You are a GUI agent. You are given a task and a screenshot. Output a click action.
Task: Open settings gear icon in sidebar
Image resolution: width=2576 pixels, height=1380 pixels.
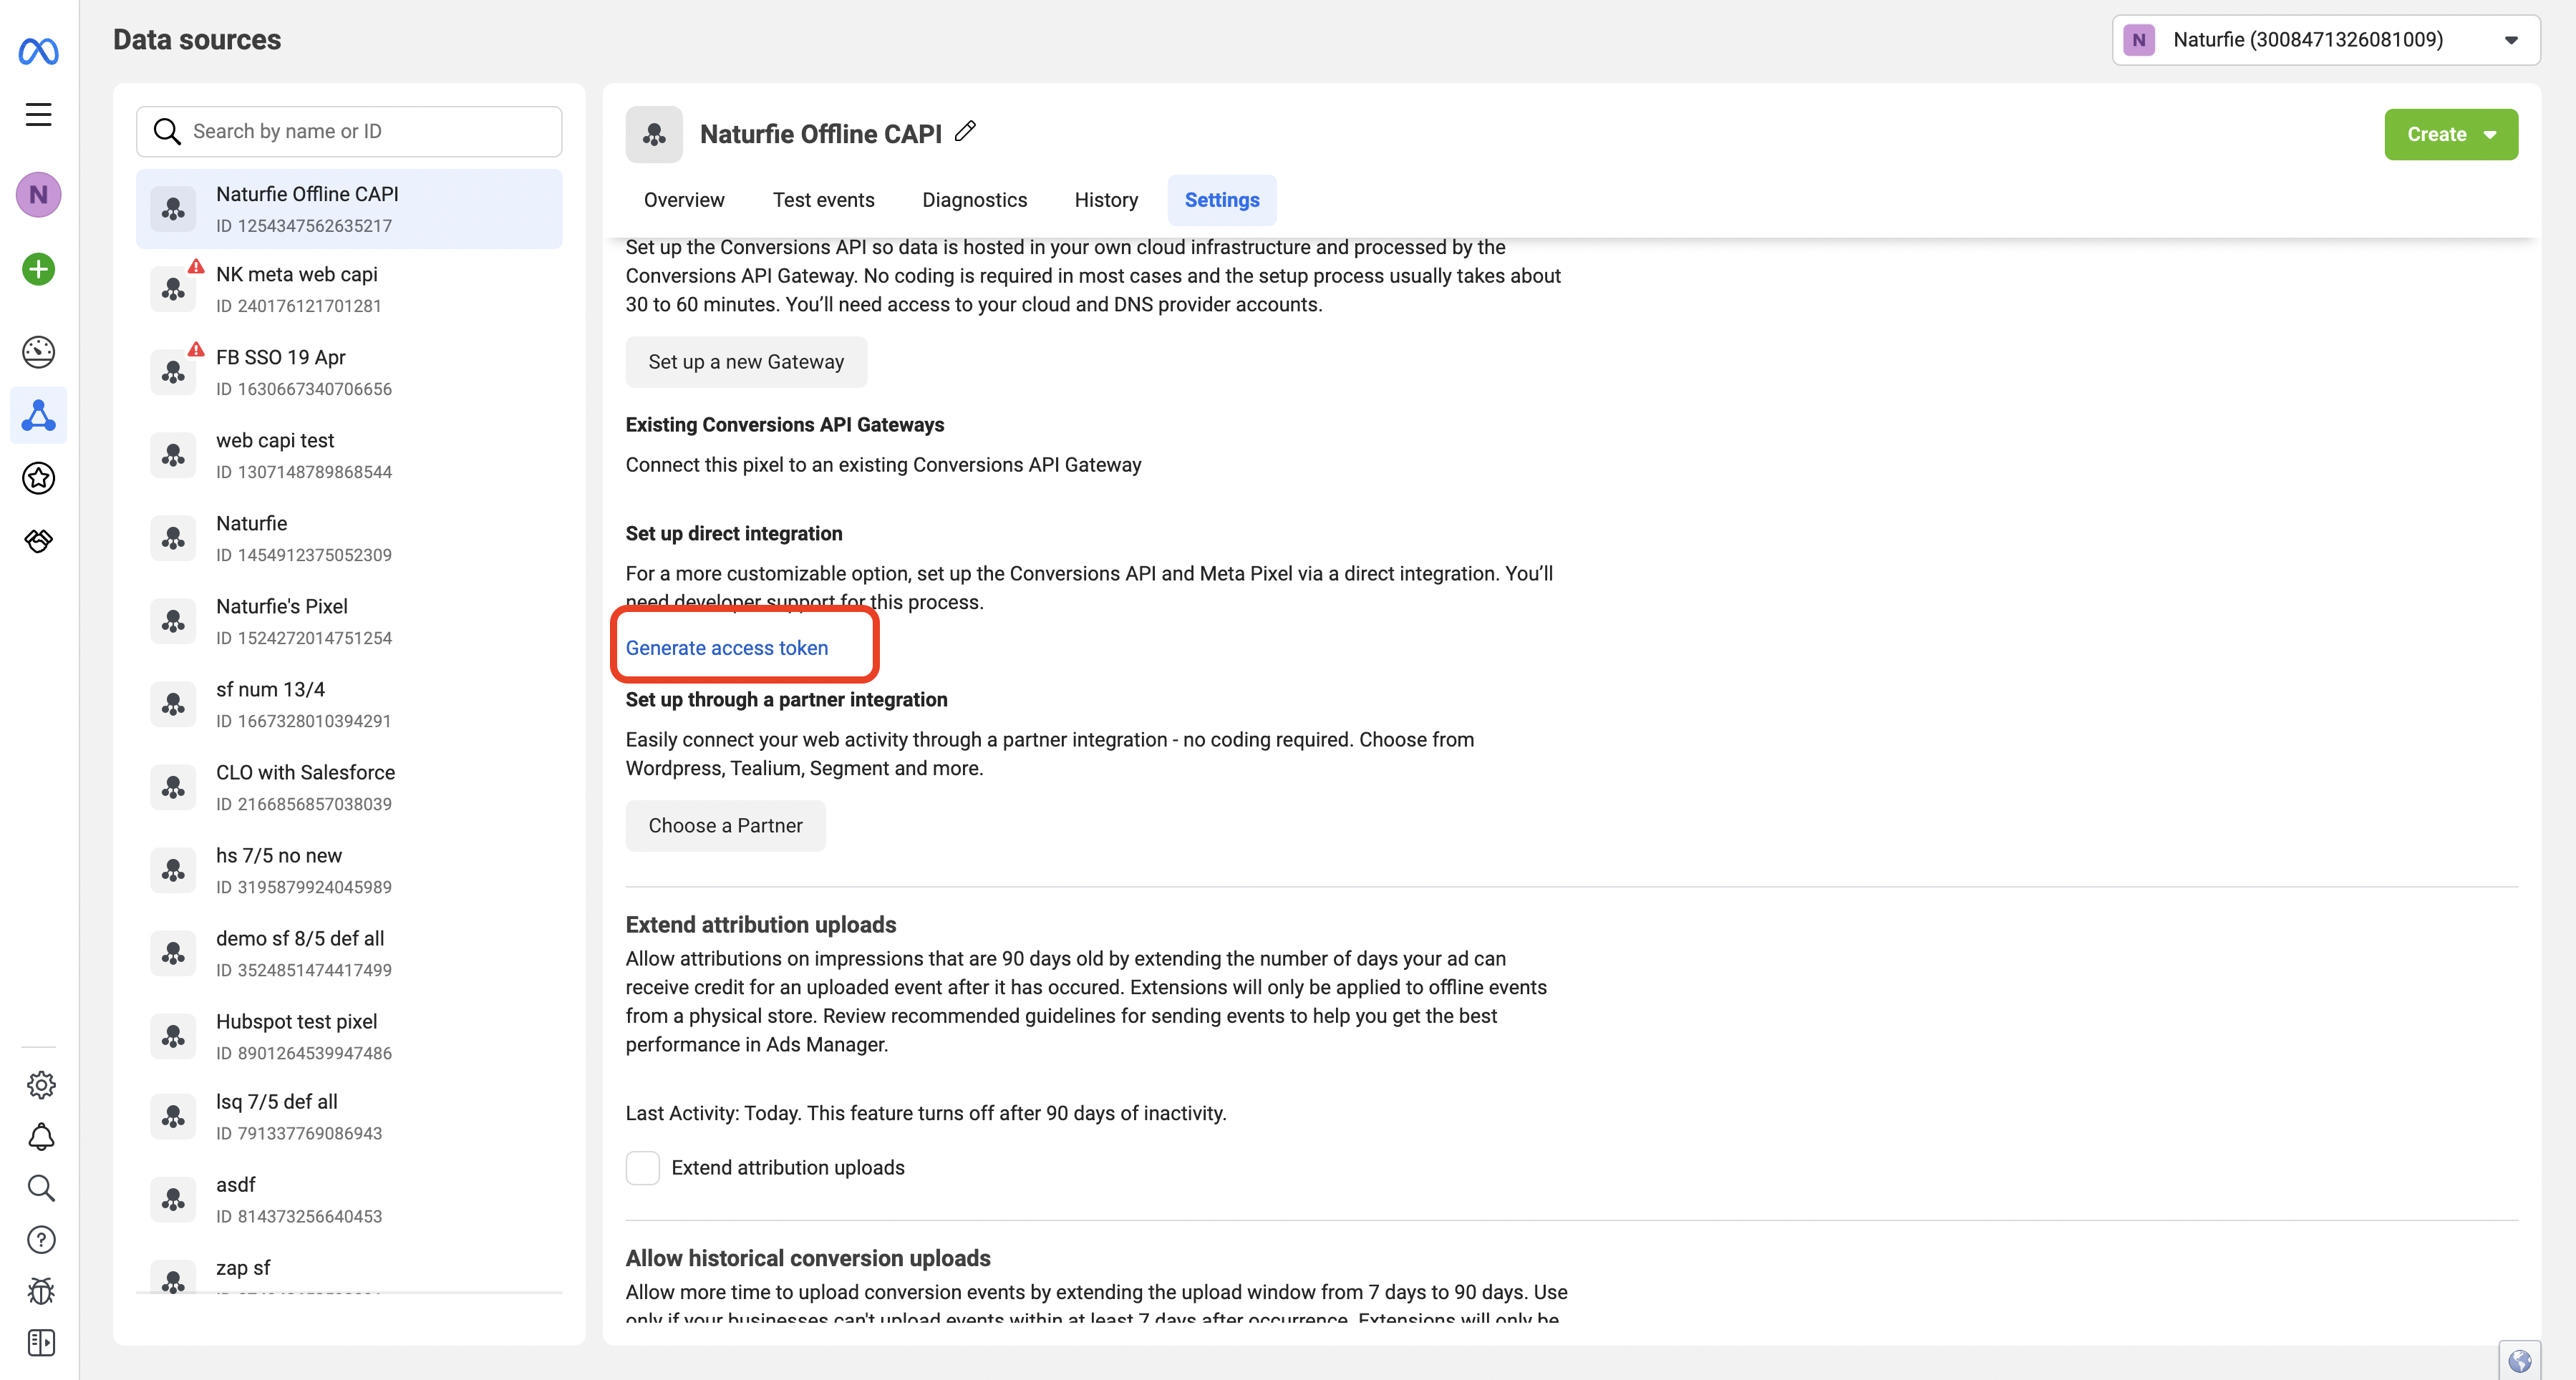click(41, 1085)
